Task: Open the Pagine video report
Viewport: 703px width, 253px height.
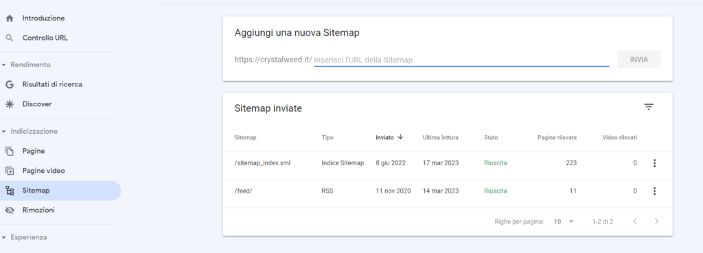Action: [43, 171]
